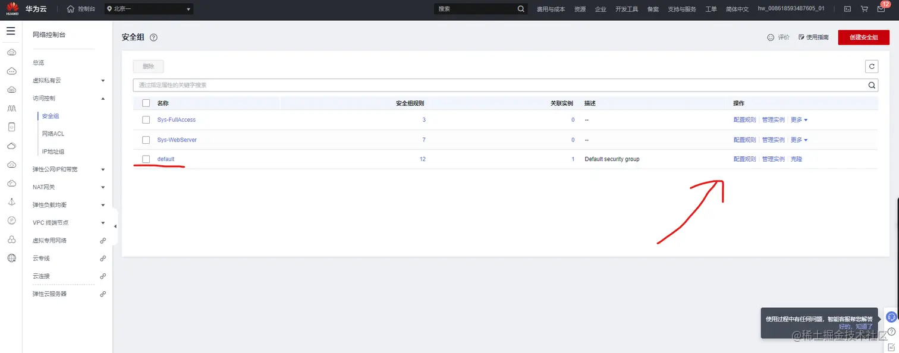Click the floating help question mark icon

891,331
